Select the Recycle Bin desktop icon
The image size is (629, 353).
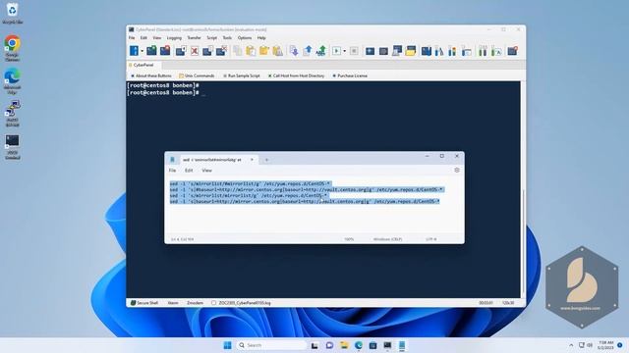(12, 14)
